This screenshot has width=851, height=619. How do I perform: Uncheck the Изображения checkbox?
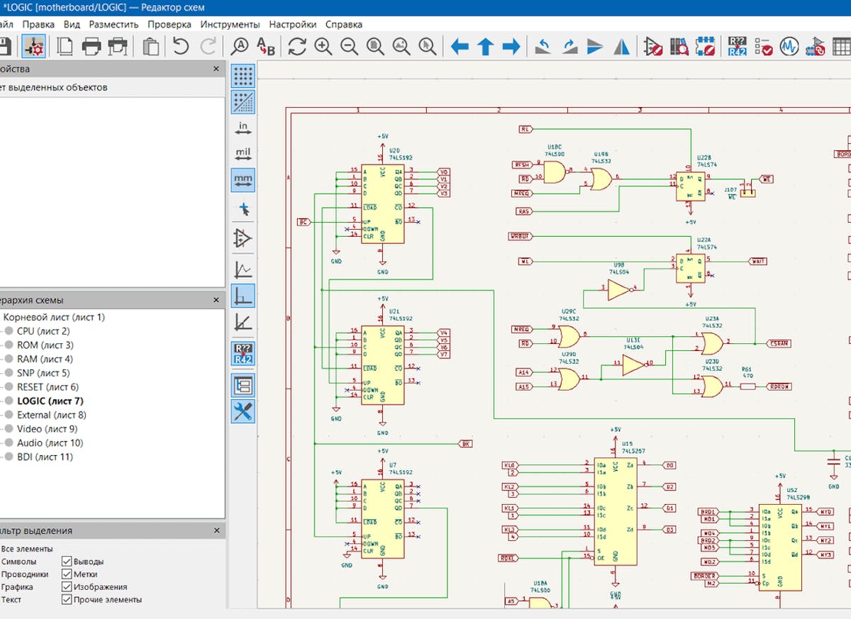coord(67,587)
